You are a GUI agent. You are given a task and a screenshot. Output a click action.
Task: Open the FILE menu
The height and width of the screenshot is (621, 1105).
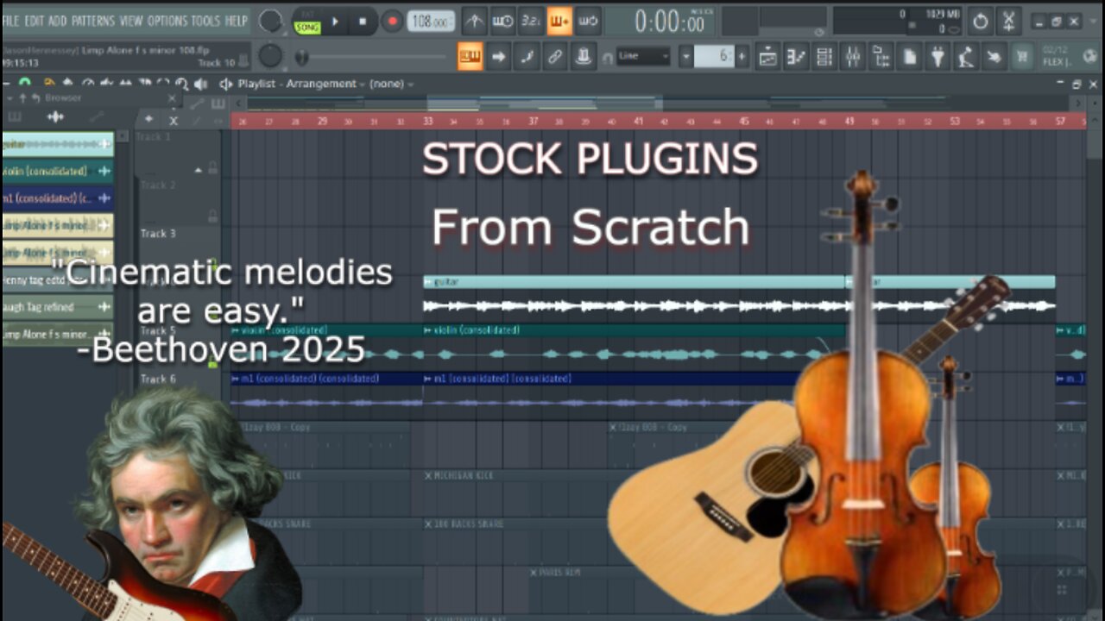pyautogui.click(x=10, y=20)
